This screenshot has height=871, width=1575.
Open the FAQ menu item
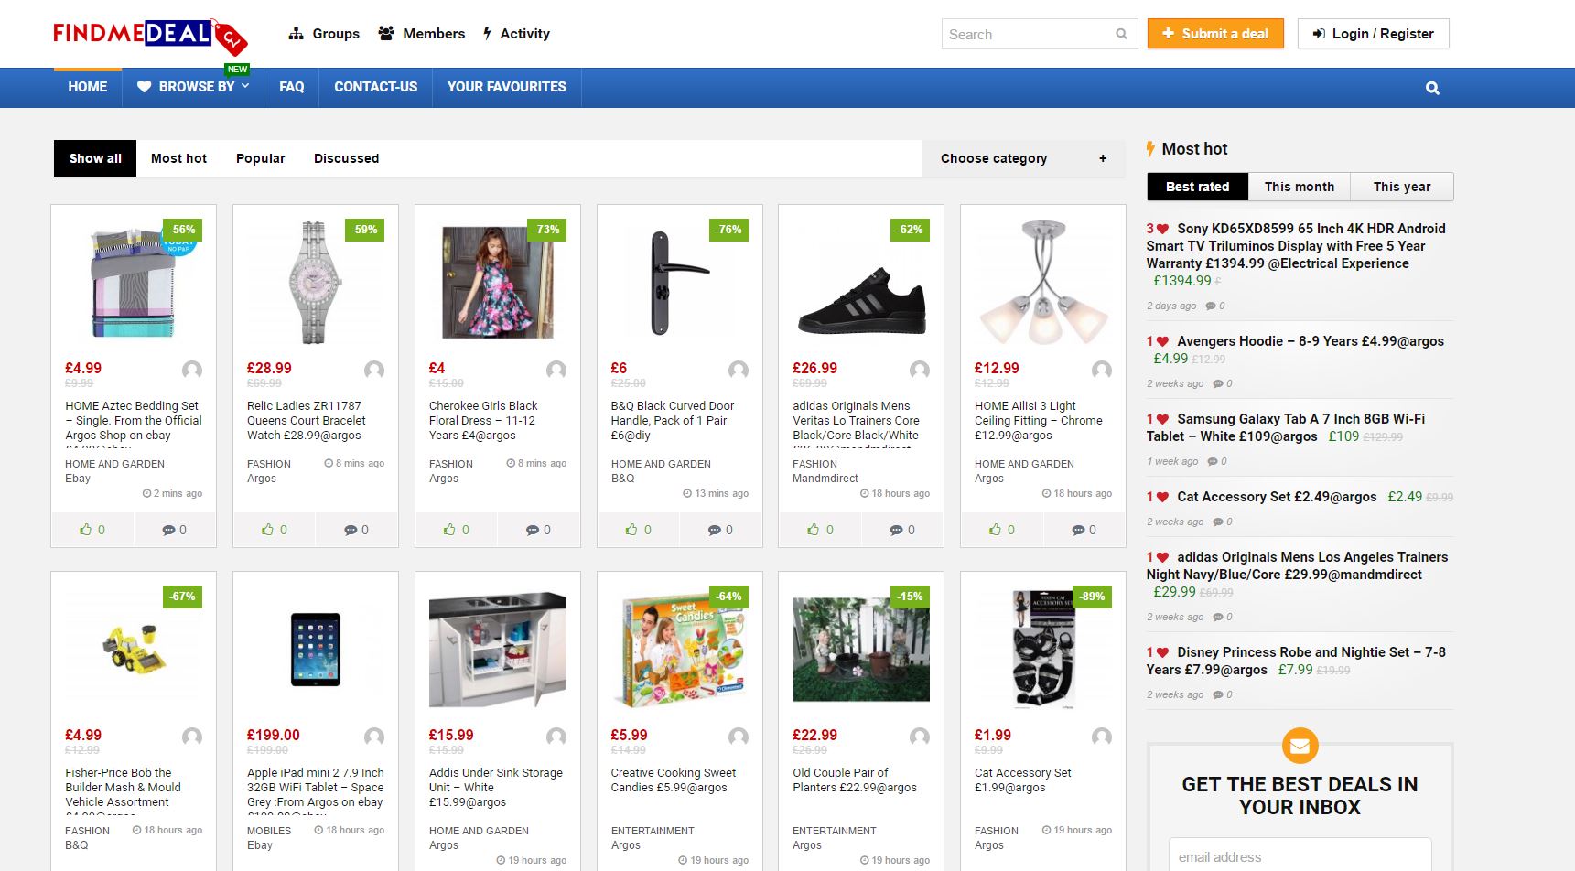(291, 87)
